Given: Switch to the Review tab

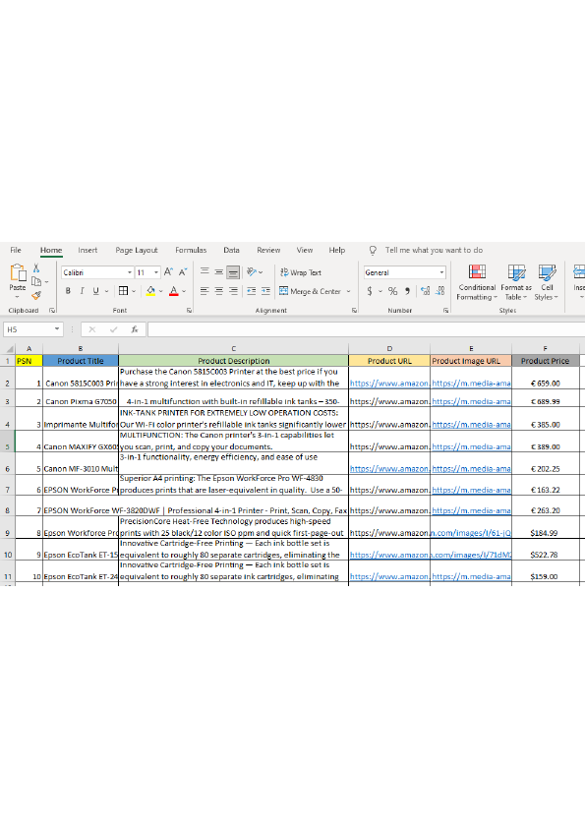Looking at the screenshot, I should tap(268, 251).
